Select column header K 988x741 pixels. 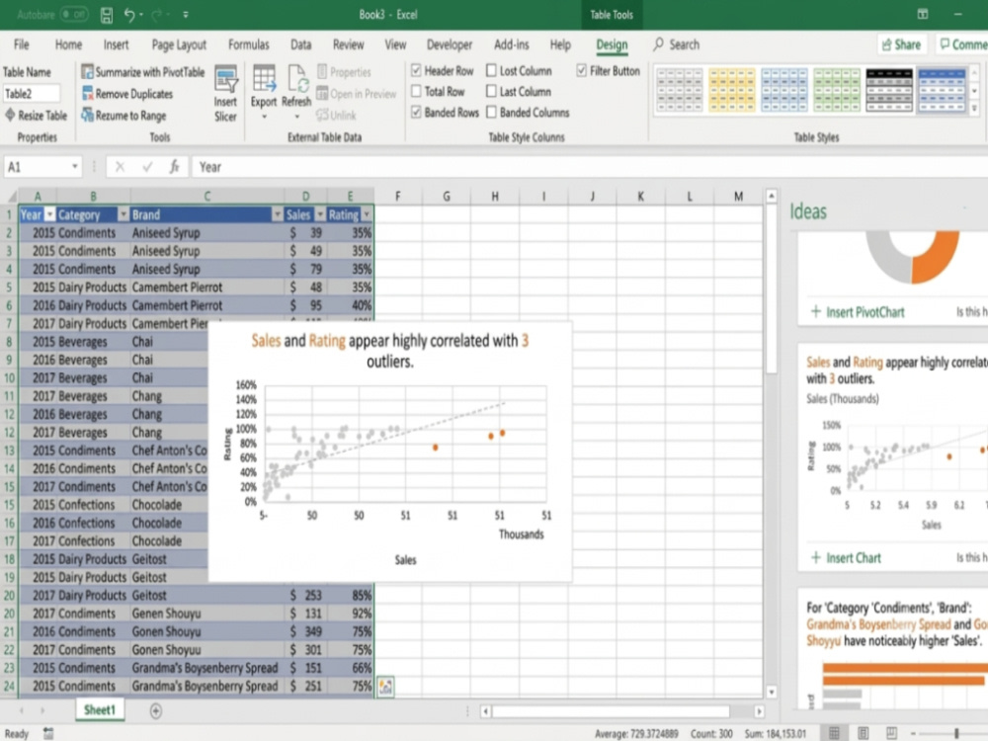tap(640, 197)
